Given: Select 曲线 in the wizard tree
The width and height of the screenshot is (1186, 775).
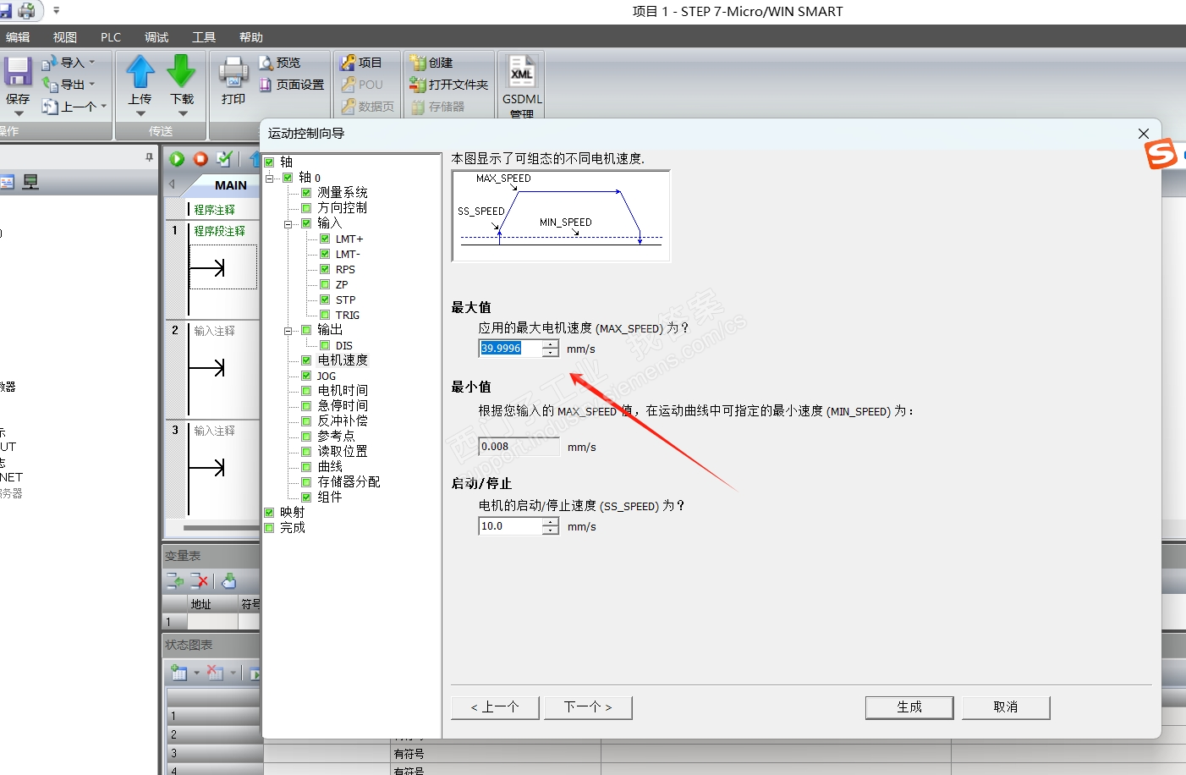Looking at the screenshot, I should (330, 467).
